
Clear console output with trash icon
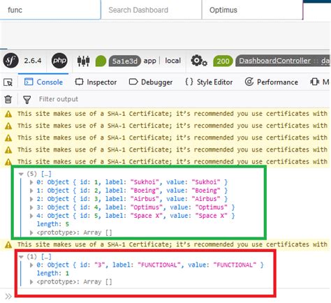tap(8, 99)
